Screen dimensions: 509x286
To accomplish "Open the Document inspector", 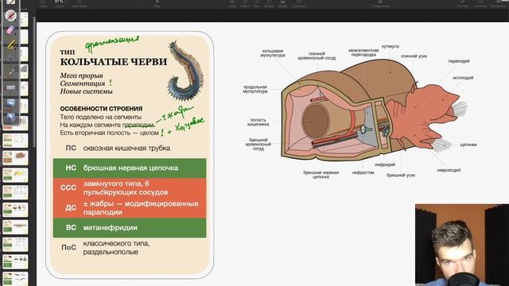I will 499,3.
